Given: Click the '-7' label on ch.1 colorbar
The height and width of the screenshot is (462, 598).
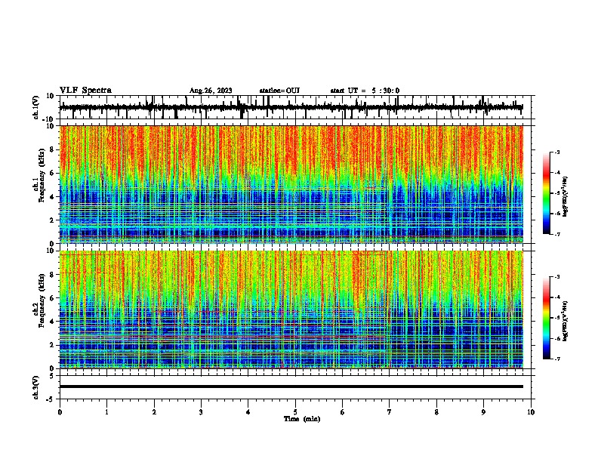Looking at the screenshot, I should point(557,234).
